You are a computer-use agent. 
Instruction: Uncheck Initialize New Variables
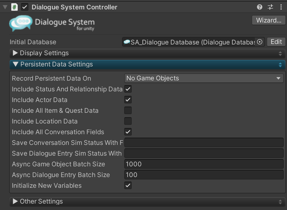tap(128, 185)
